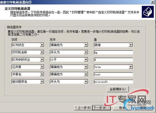Viewport: 156px width, 113px height.
Task: Open the condition dropdown beside 共享名
Action: pos(86,74)
